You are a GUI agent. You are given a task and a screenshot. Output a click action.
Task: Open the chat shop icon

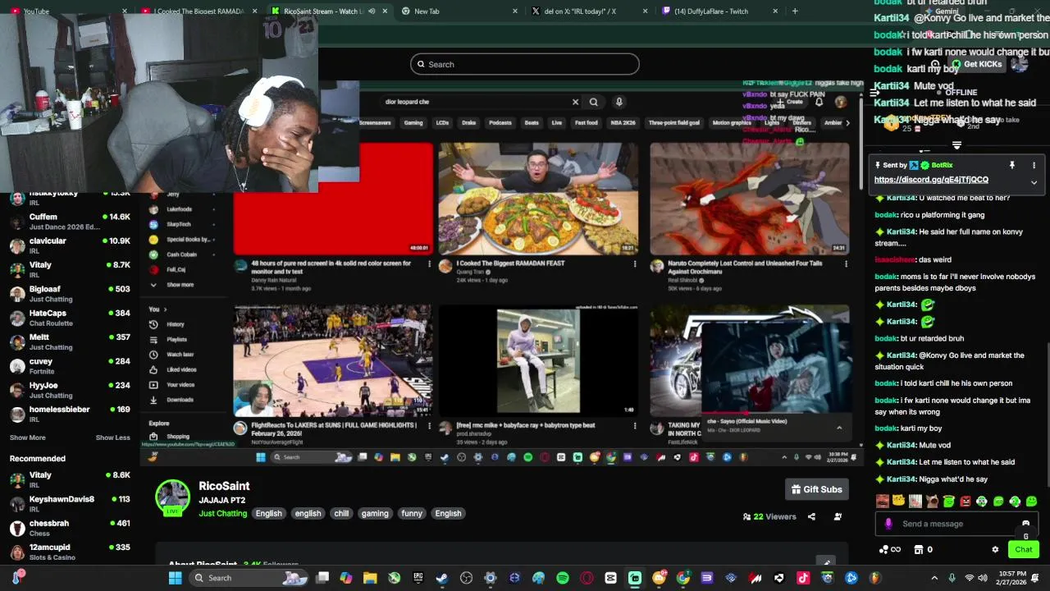(919, 549)
